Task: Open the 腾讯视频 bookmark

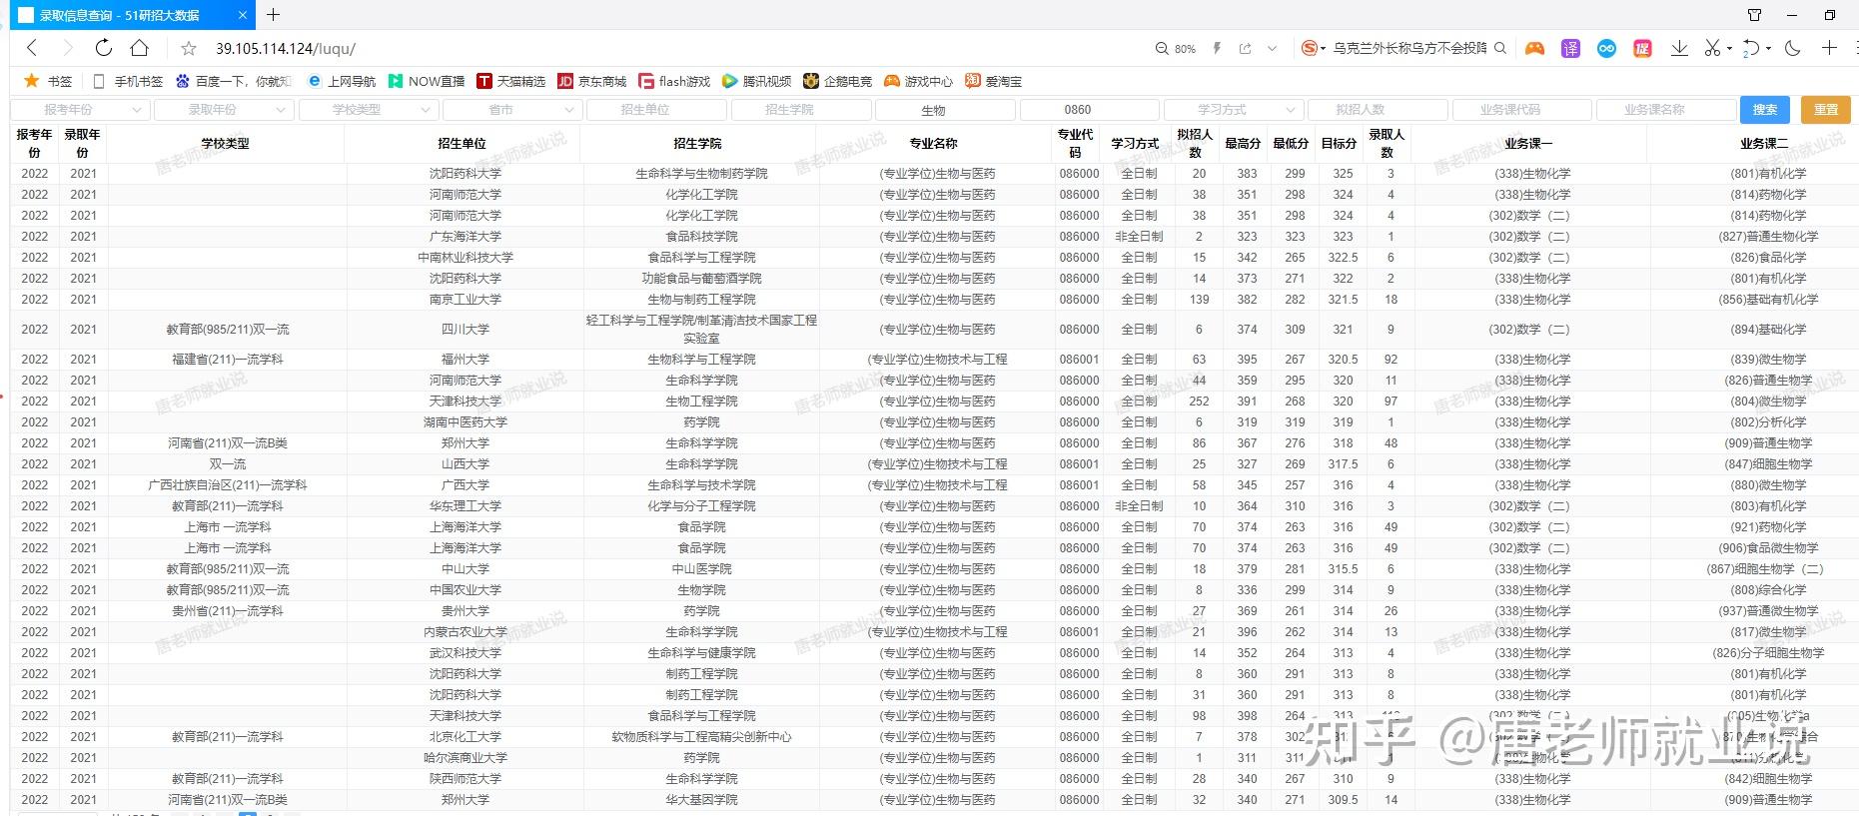Action: point(756,81)
